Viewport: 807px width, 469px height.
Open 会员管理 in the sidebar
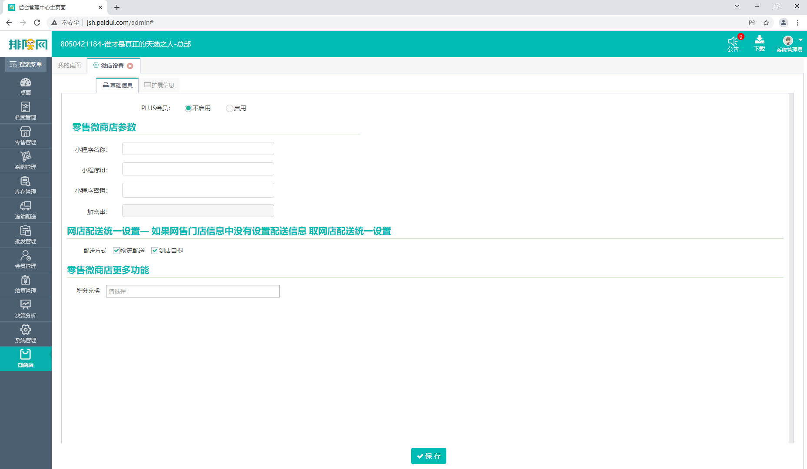click(26, 260)
